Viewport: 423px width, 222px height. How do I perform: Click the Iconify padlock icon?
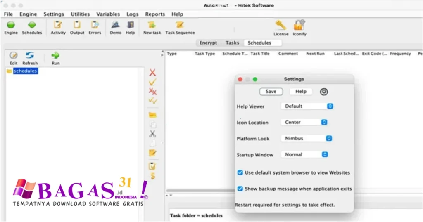tap(299, 25)
